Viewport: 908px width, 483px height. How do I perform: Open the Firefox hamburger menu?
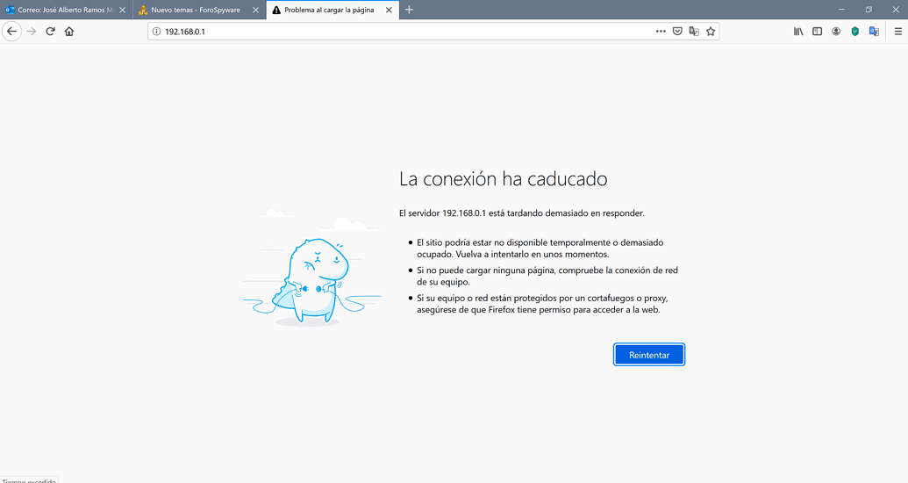point(898,32)
